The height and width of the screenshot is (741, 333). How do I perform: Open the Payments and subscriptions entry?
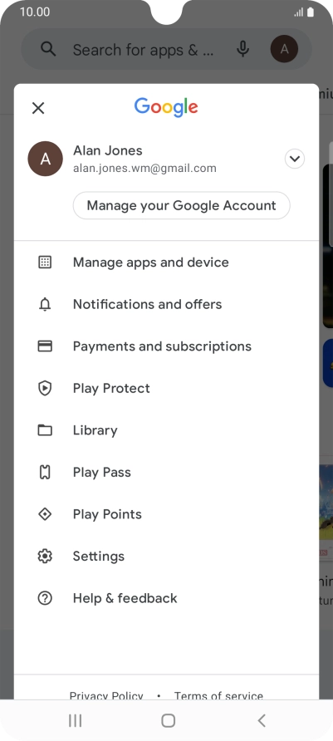click(166, 346)
